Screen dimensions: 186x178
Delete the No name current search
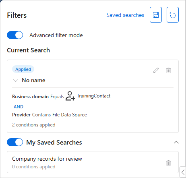(168, 70)
